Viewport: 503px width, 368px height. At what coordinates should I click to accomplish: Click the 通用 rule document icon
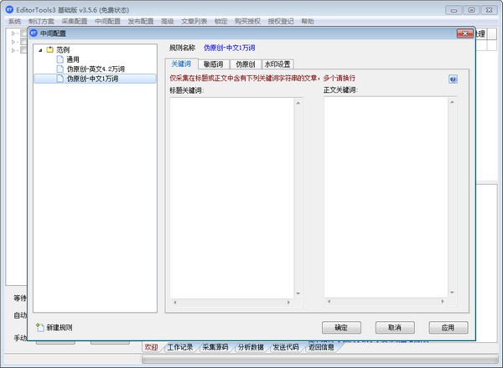pyautogui.click(x=60, y=59)
